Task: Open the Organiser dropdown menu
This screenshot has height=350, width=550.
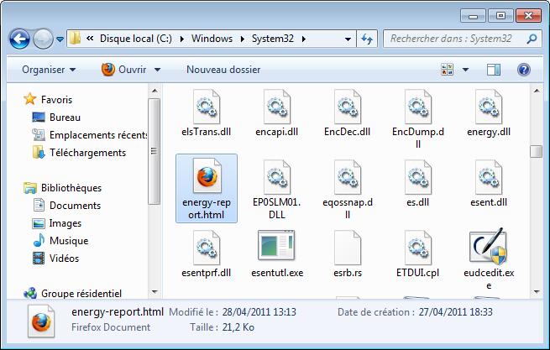Action: (x=49, y=70)
